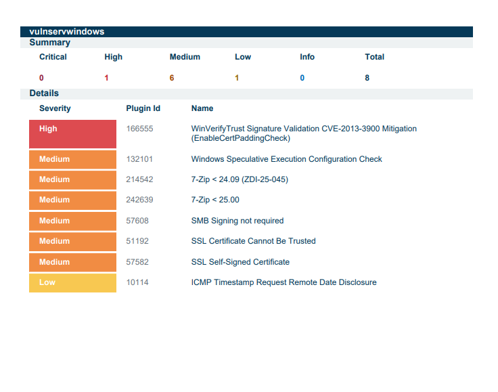Click plugin ID 214542

[139, 179]
